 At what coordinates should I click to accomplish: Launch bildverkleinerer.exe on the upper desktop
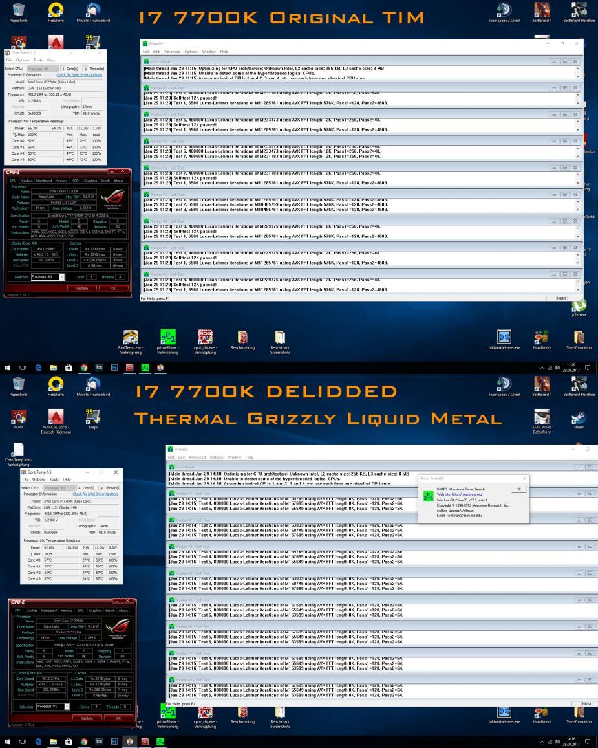pyautogui.click(x=504, y=340)
